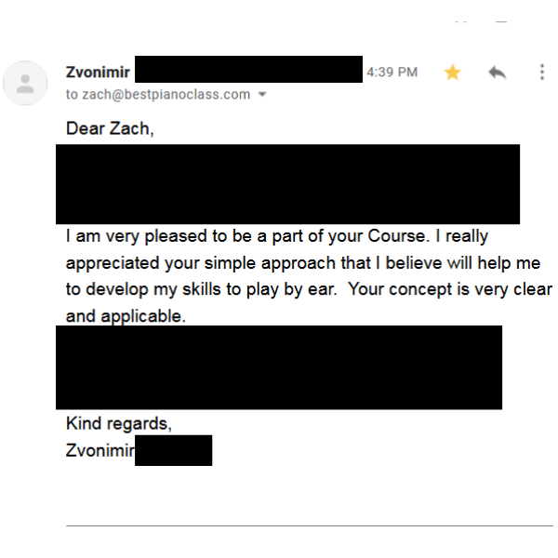Screen dimensions: 558x558
Task: Click the "Kind regards," closing line
Action: click(119, 423)
